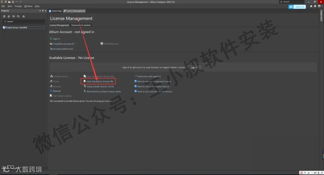Click the blue globe icon beside on-demand license help
The image size is (324, 175).
click(x=136, y=81)
